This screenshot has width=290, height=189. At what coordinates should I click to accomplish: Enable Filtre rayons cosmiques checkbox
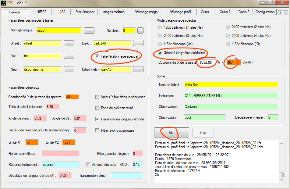(97, 130)
